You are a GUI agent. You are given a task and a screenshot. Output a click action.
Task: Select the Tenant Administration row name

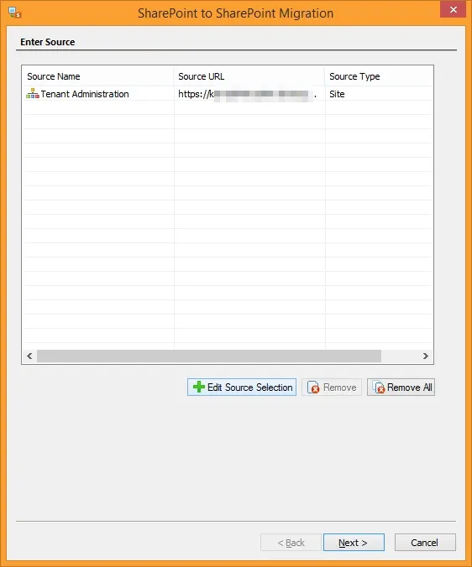85,94
